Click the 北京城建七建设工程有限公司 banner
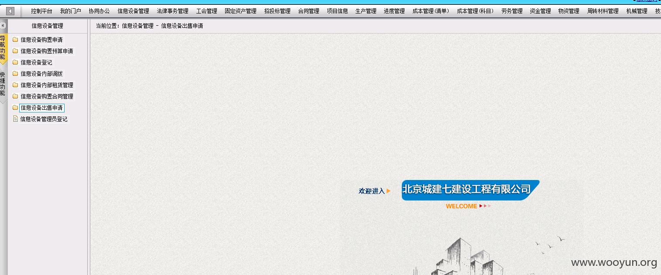661x275 pixels. 470,190
